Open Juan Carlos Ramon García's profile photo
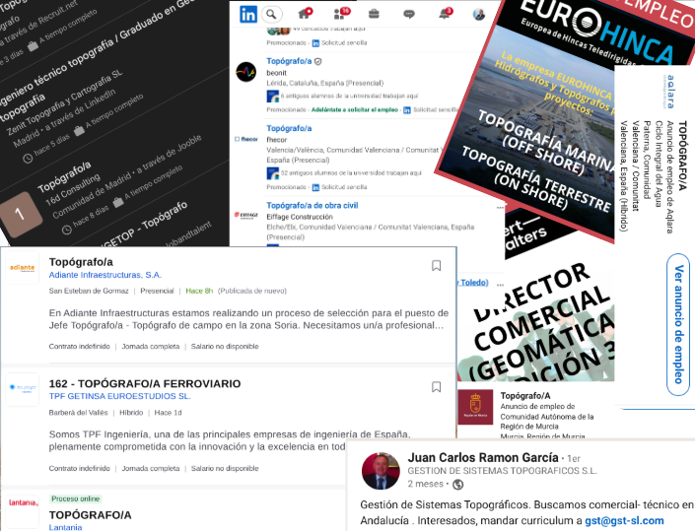Image resolution: width=695 pixels, height=531 pixels. pos(382,472)
